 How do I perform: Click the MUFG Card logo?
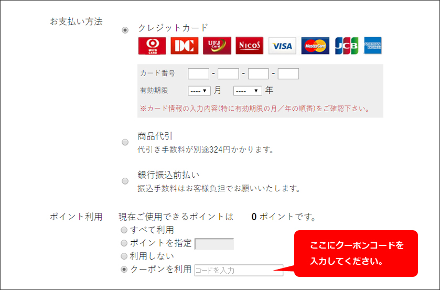(x=152, y=46)
